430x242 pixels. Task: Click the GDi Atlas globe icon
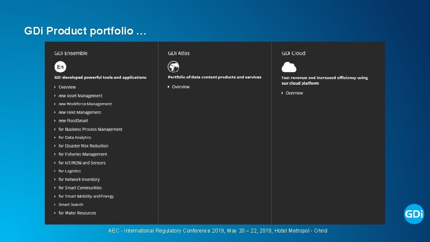173,66
